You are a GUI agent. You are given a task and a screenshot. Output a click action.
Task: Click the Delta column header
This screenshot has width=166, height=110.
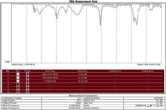coord(28,71)
